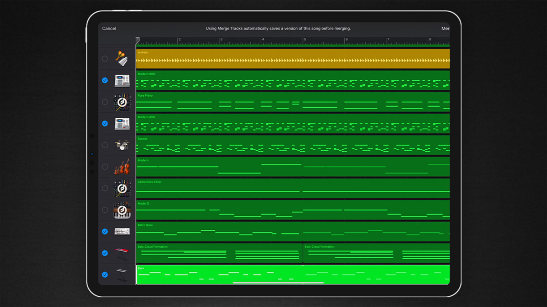The width and height of the screenshot is (547, 307).
Task: Select the Isabela track for merging
Action: click(105, 59)
